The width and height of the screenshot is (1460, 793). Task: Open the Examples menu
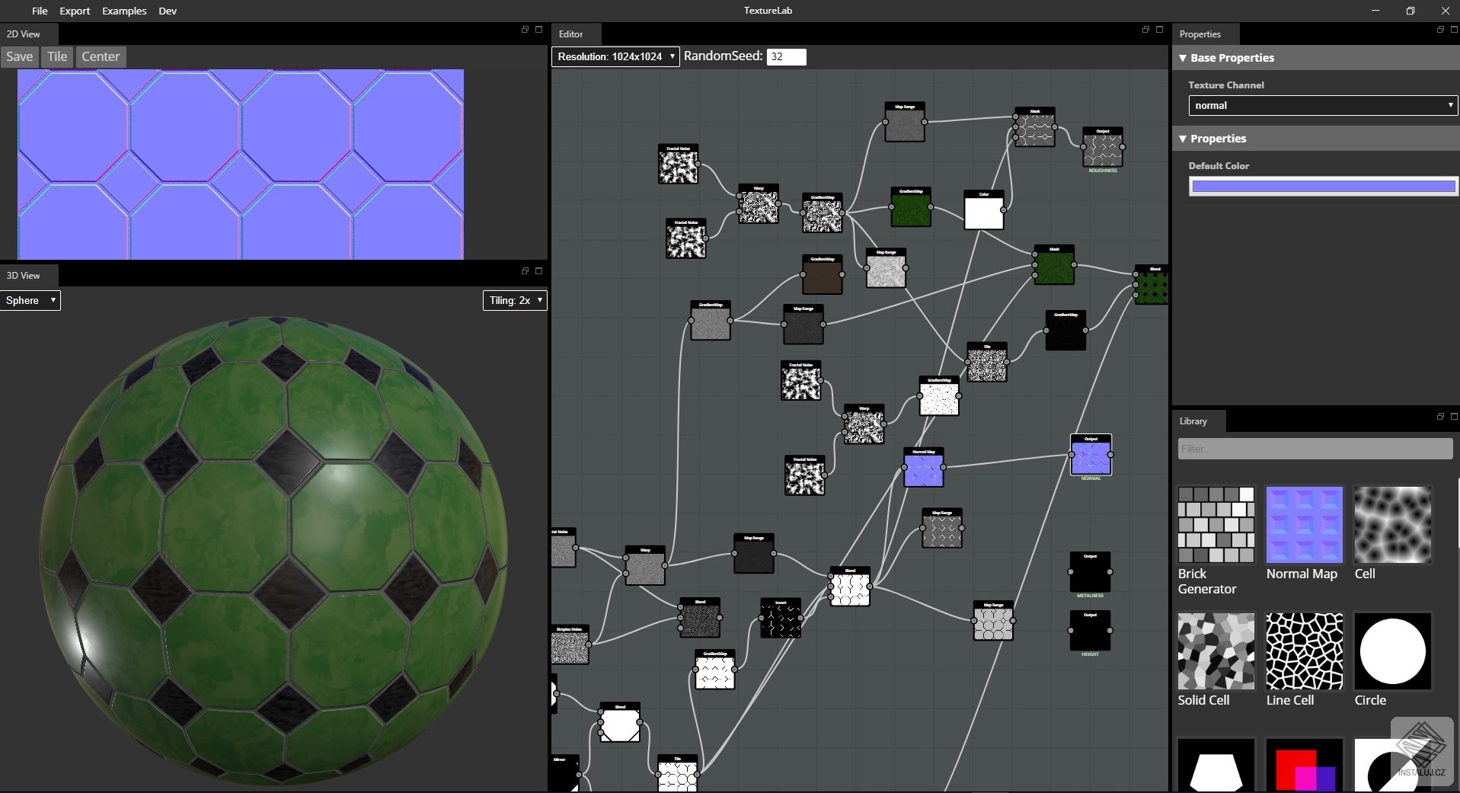[124, 11]
